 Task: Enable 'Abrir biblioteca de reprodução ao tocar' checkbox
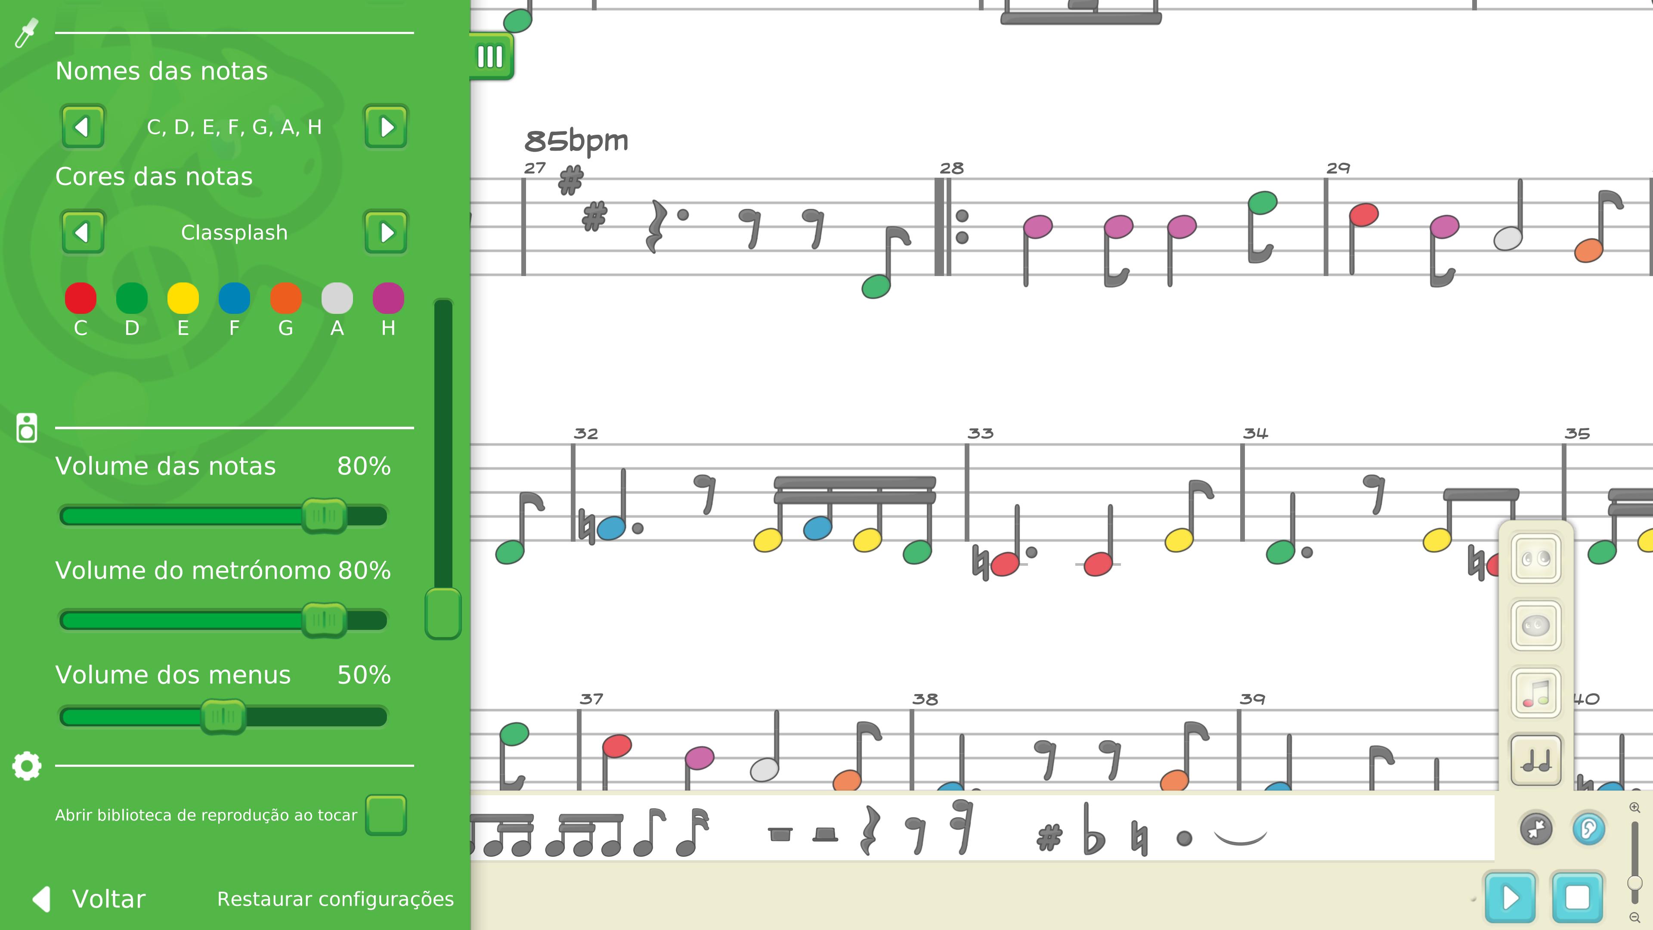click(386, 815)
